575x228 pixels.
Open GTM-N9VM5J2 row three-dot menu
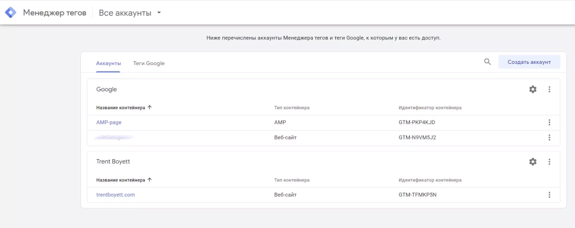coord(549,138)
